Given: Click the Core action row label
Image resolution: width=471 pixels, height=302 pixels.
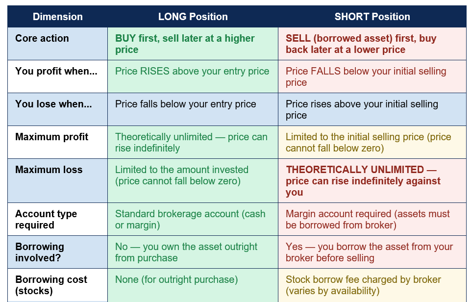Looking at the screenshot, I should (57, 44).
